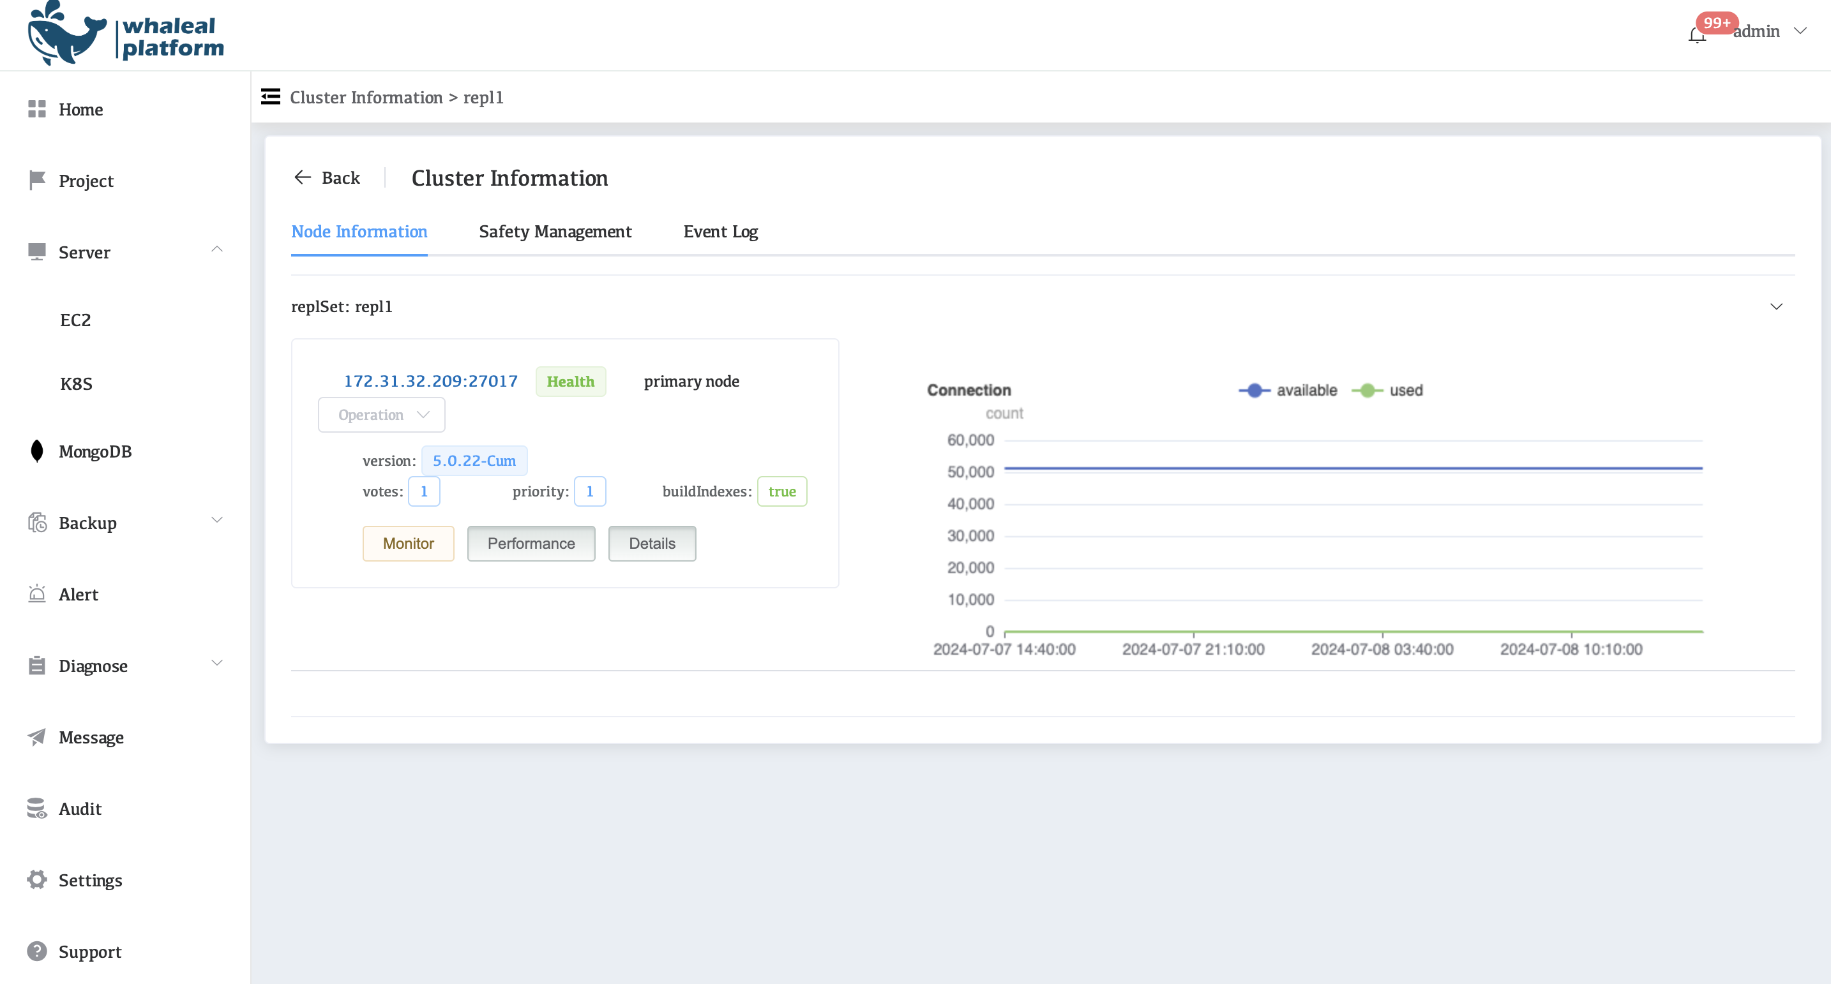Switch to the Event Log tab
Screen dimensions: 1831x984
(720, 232)
